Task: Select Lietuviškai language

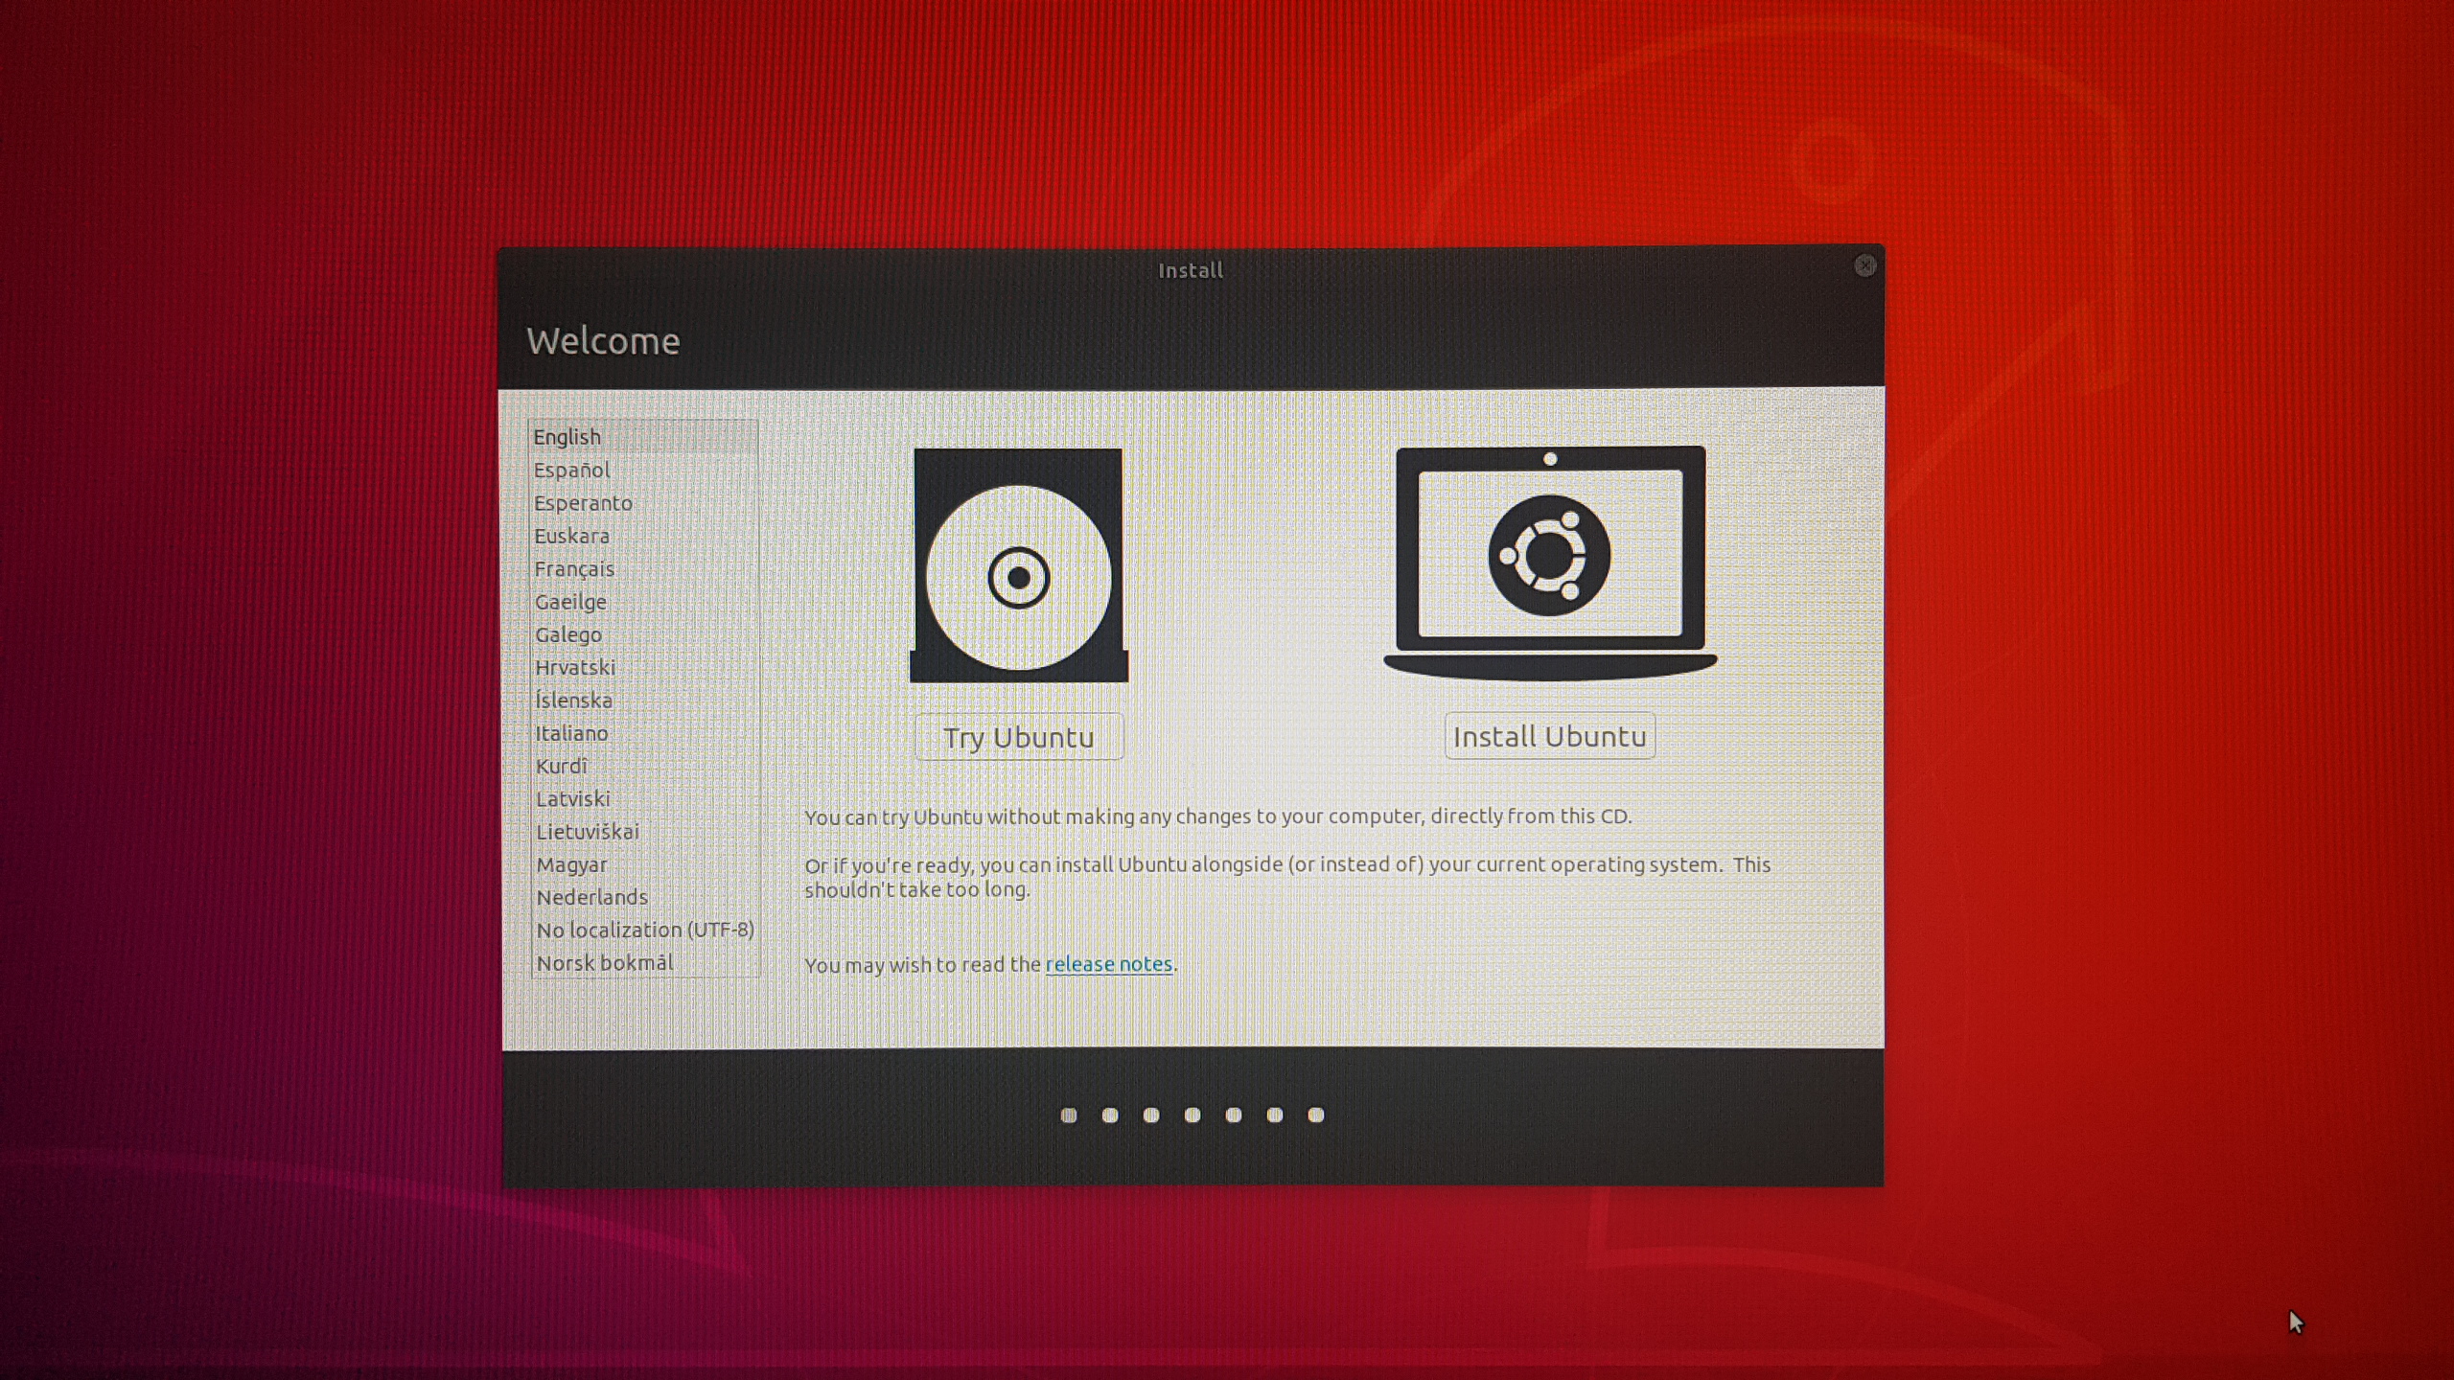Action: coord(587,832)
